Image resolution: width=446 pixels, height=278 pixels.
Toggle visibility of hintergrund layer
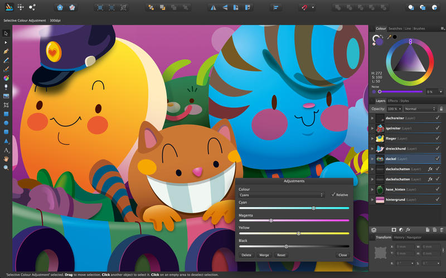tap(437, 199)
